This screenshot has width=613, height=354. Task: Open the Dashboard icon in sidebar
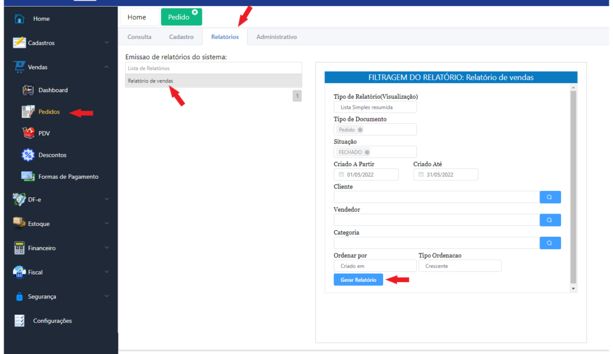pos(28,90)
